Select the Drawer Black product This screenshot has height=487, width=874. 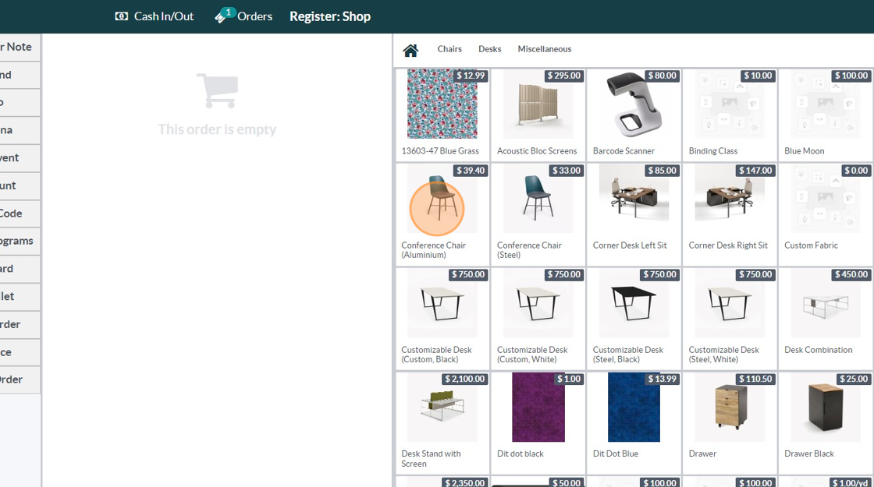[826, 422]
